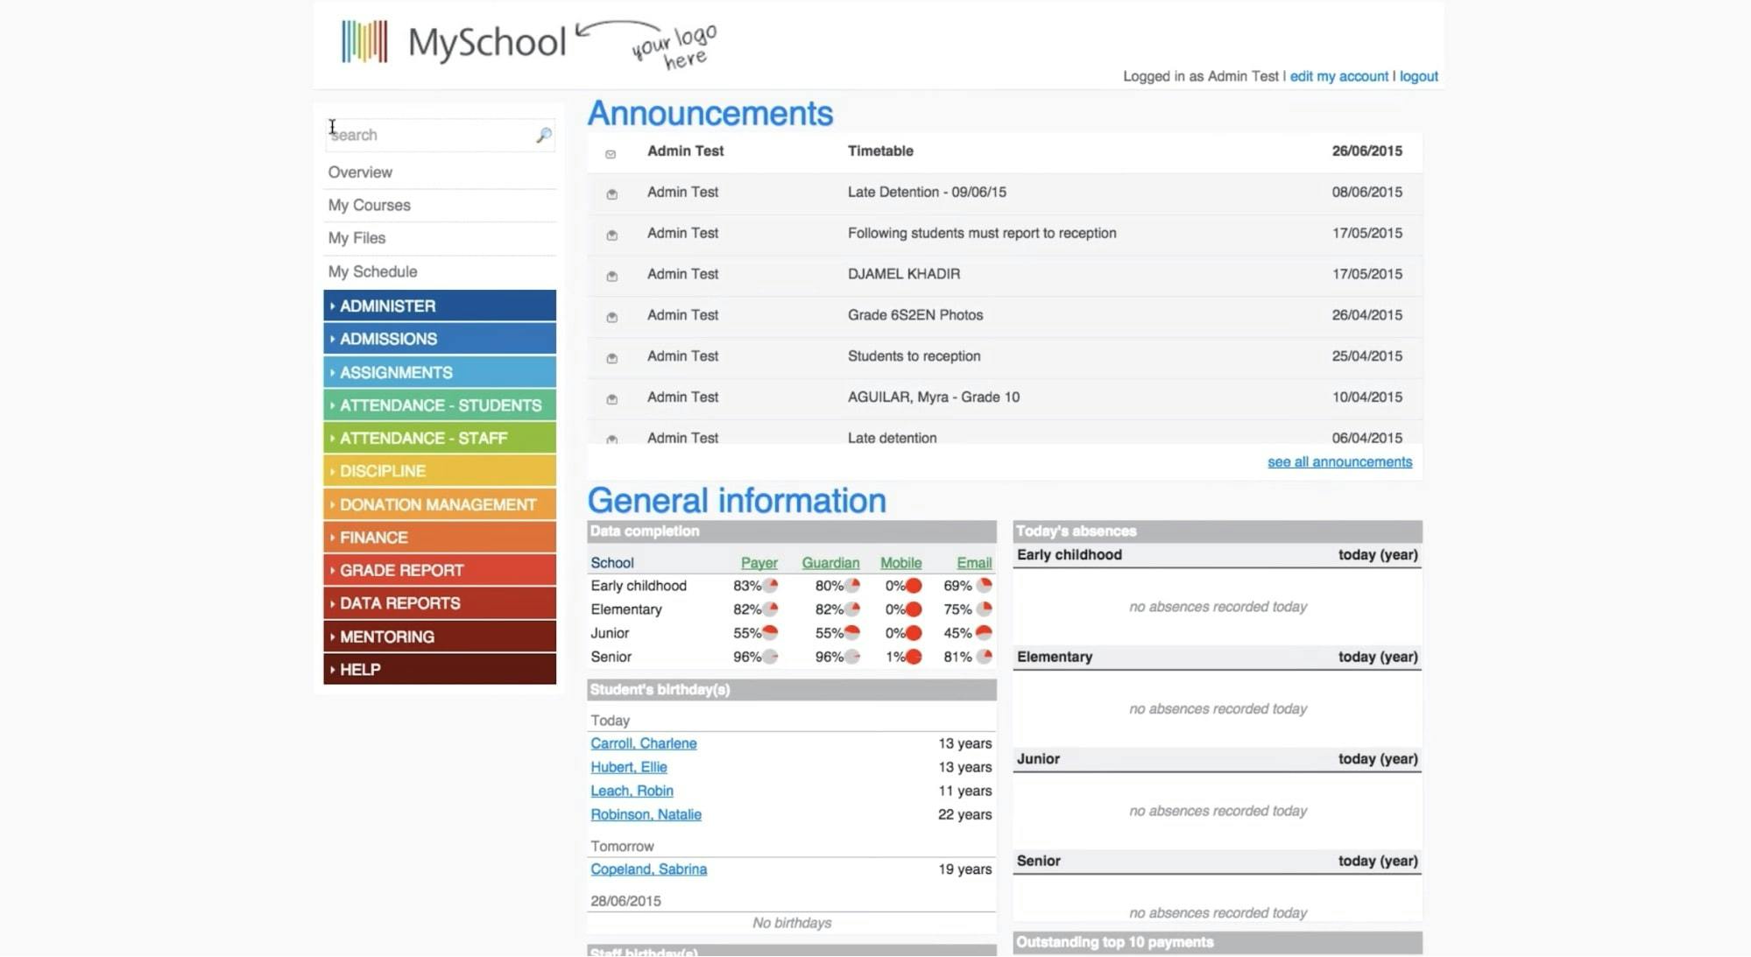Viewport: 1751px width, 957px height.
Task: Expand the DISCIPLINE menu section
Action: coord(440,471)
